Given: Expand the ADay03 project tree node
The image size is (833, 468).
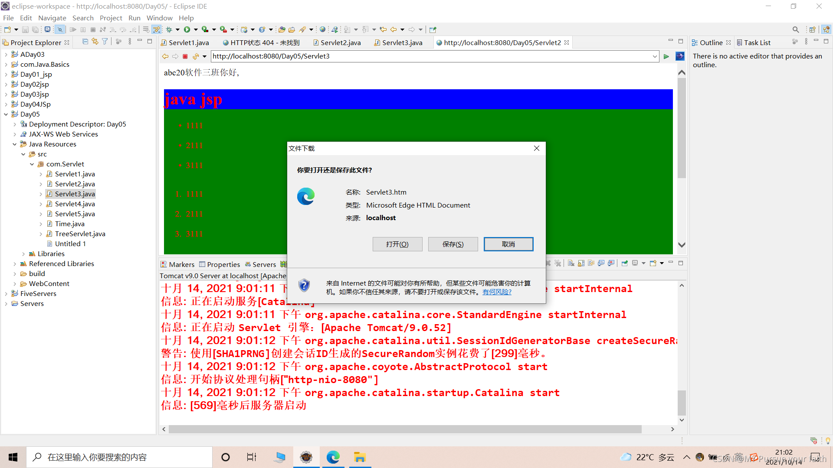Looking at the screenshot, I should click(6, 55).
